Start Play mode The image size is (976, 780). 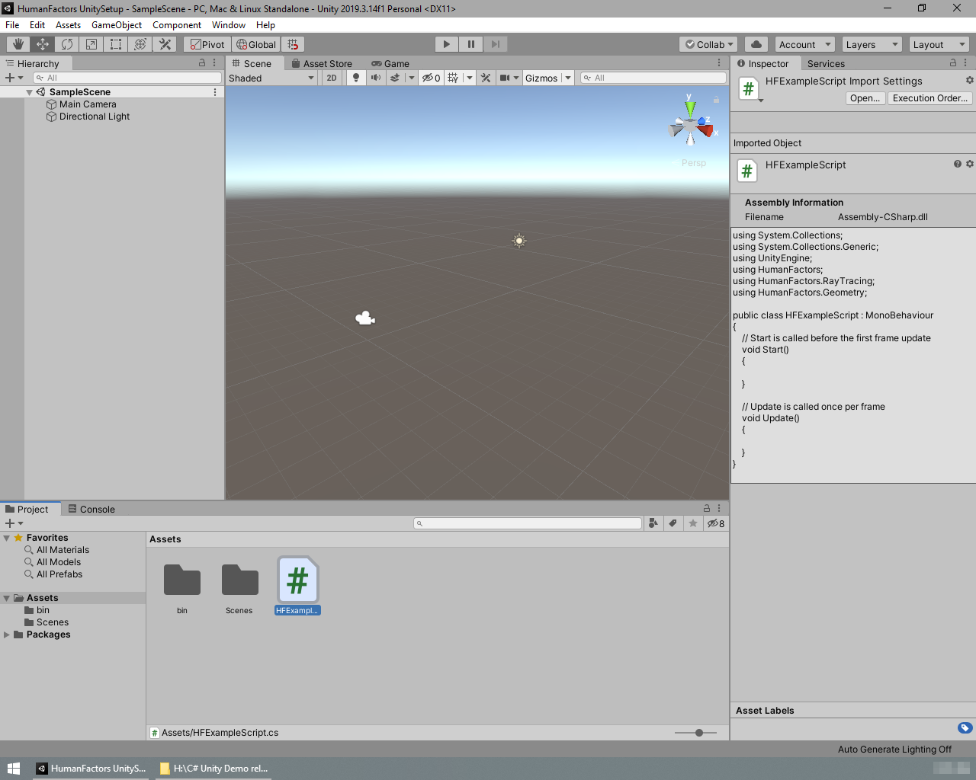[446, 44]
